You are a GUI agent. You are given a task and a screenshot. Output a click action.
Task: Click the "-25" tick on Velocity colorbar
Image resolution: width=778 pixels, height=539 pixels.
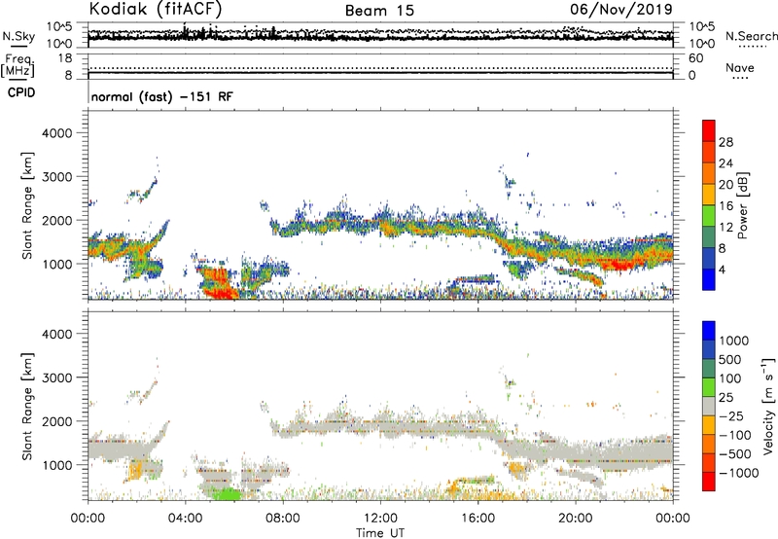click(x=731, y=415)
